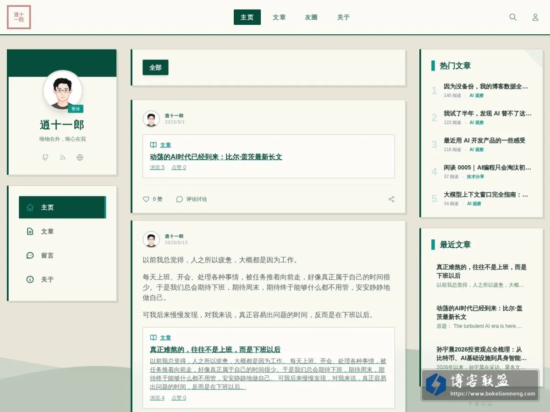Click the 青绿 badge on avatar
This screenshot has width=550, height=412.
point(76,109)
